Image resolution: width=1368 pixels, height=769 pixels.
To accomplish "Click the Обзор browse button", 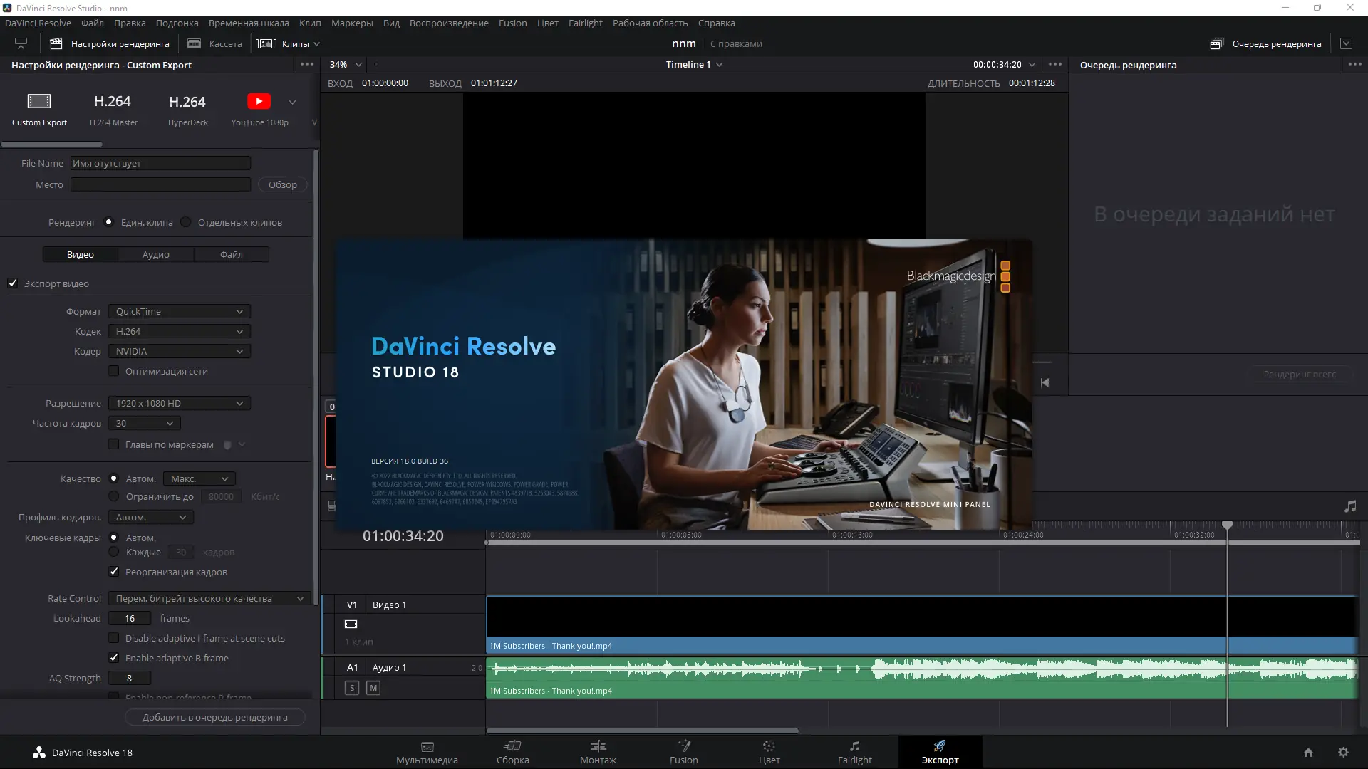I will [282, 185].
